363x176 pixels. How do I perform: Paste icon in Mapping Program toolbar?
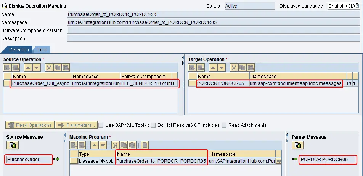[132, 145]
